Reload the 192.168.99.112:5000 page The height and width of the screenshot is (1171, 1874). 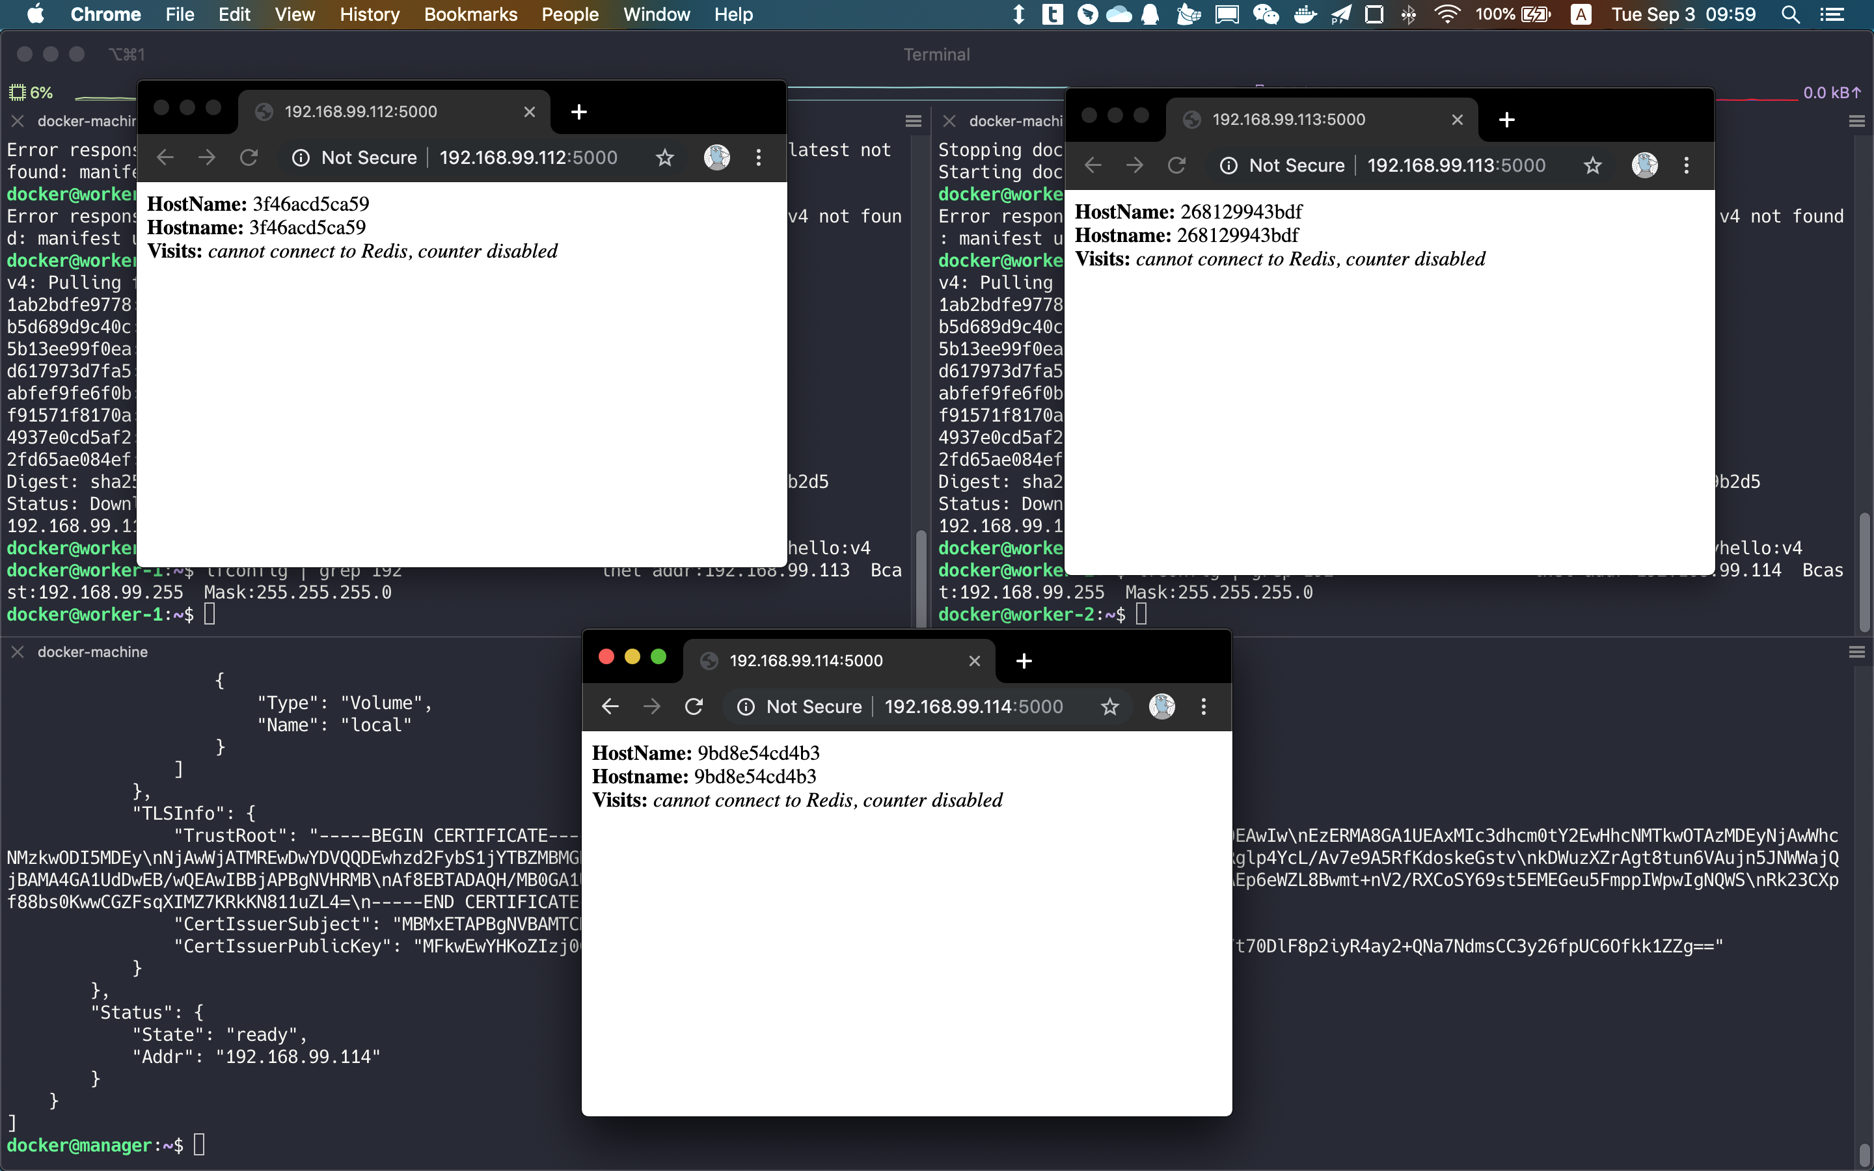pos(249,157)
